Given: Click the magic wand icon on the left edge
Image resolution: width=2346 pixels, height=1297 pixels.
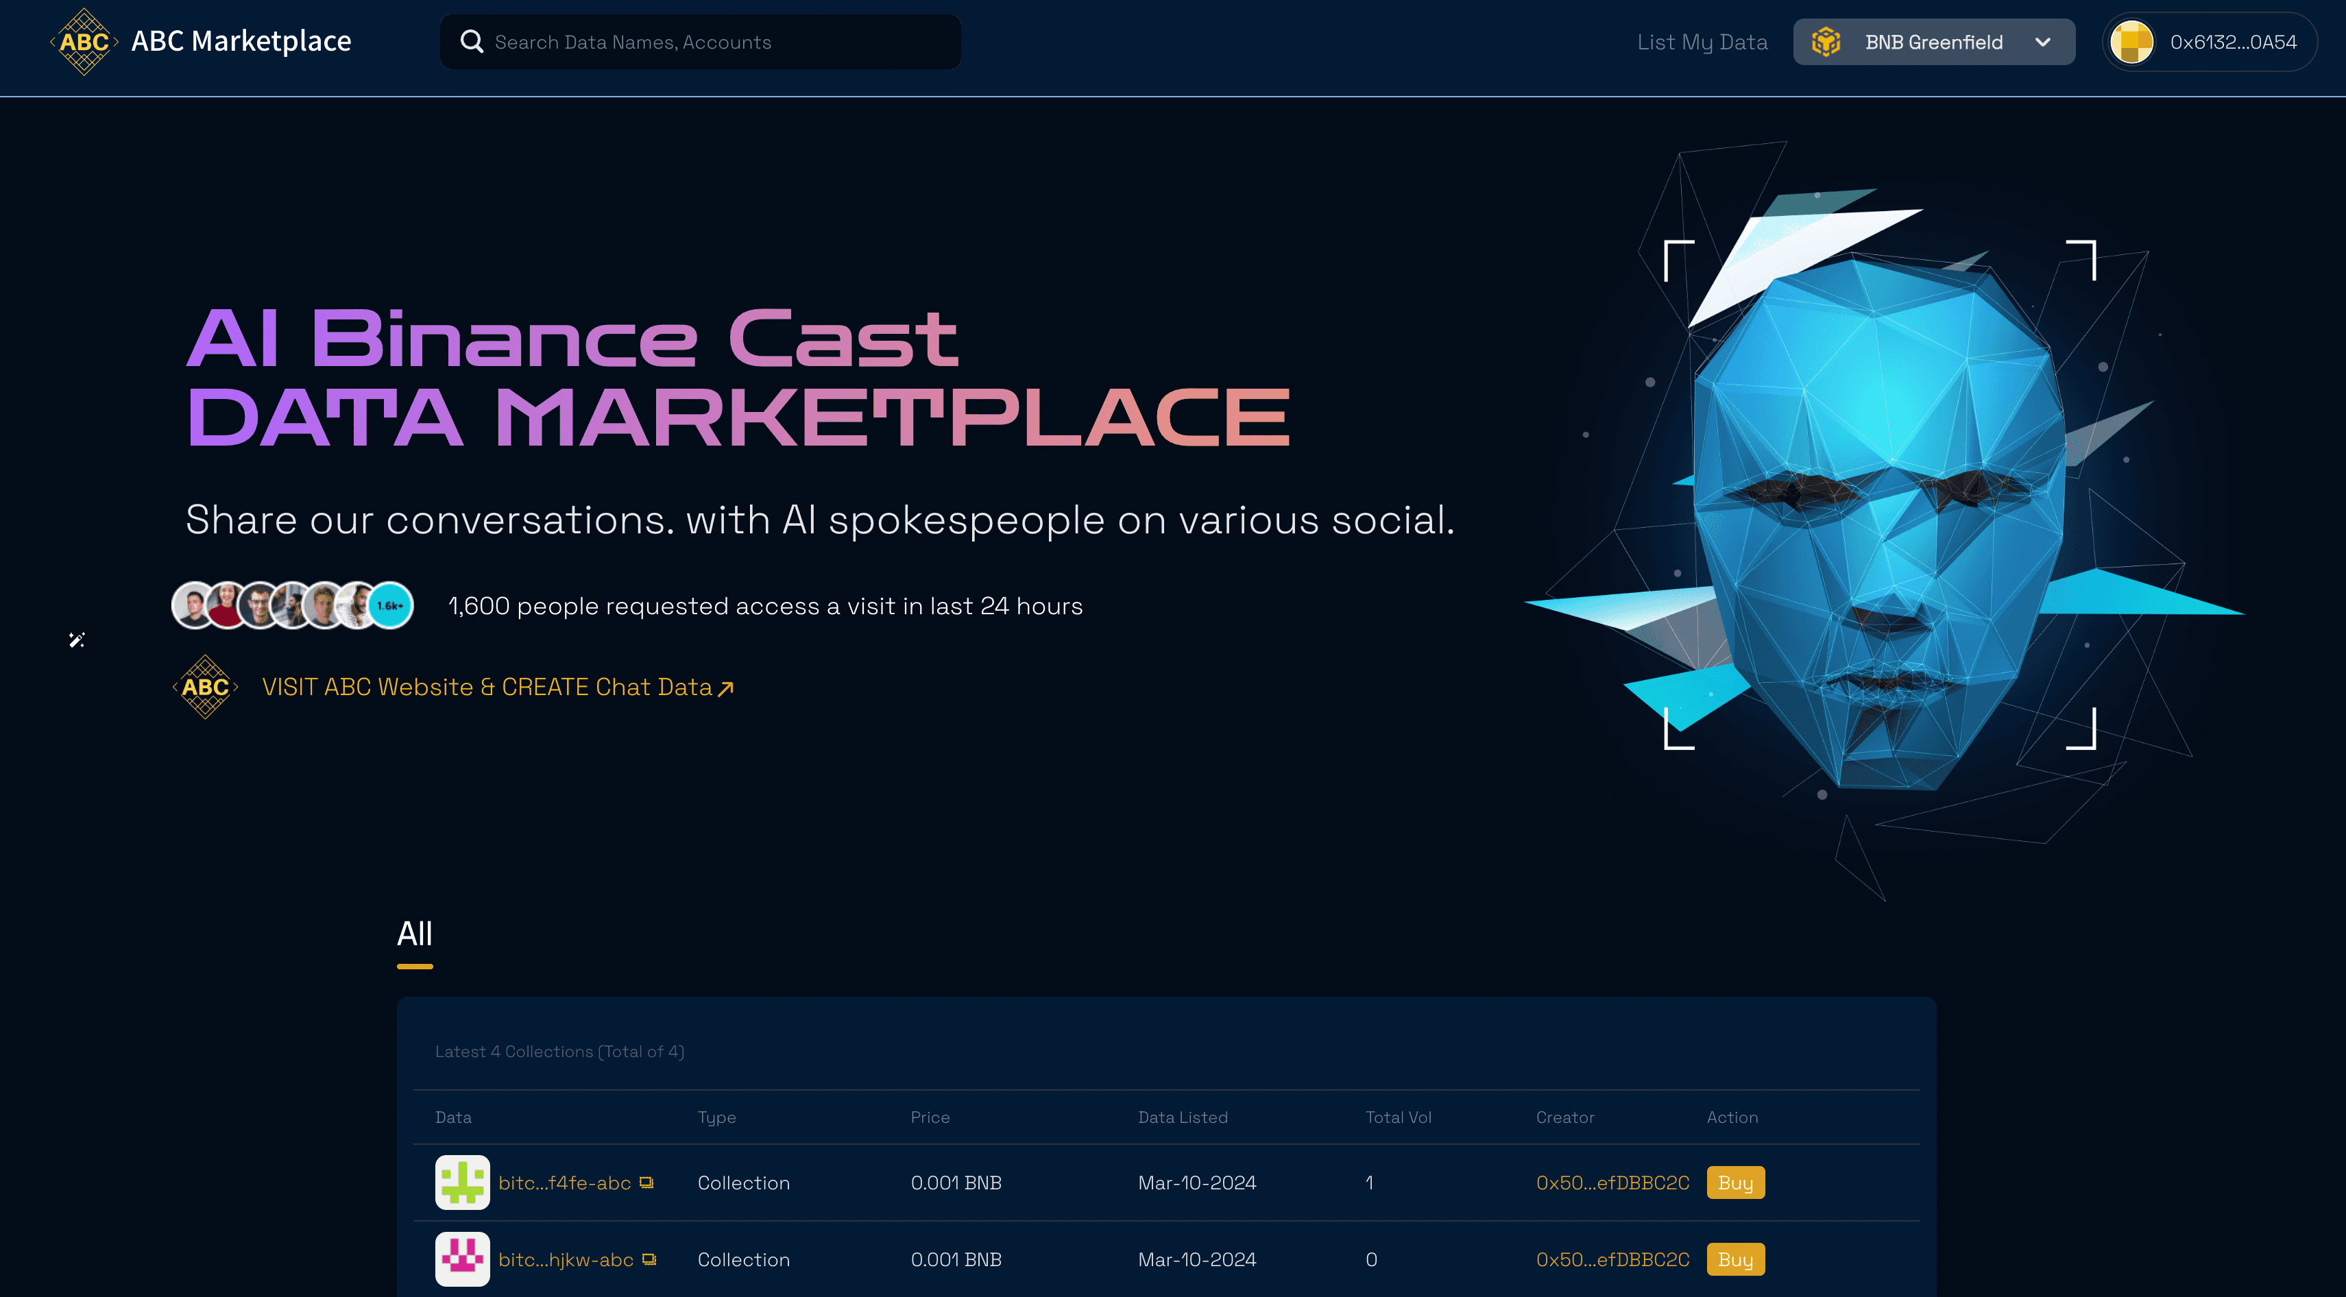Looking at the screenshot, I should [77, 640].
